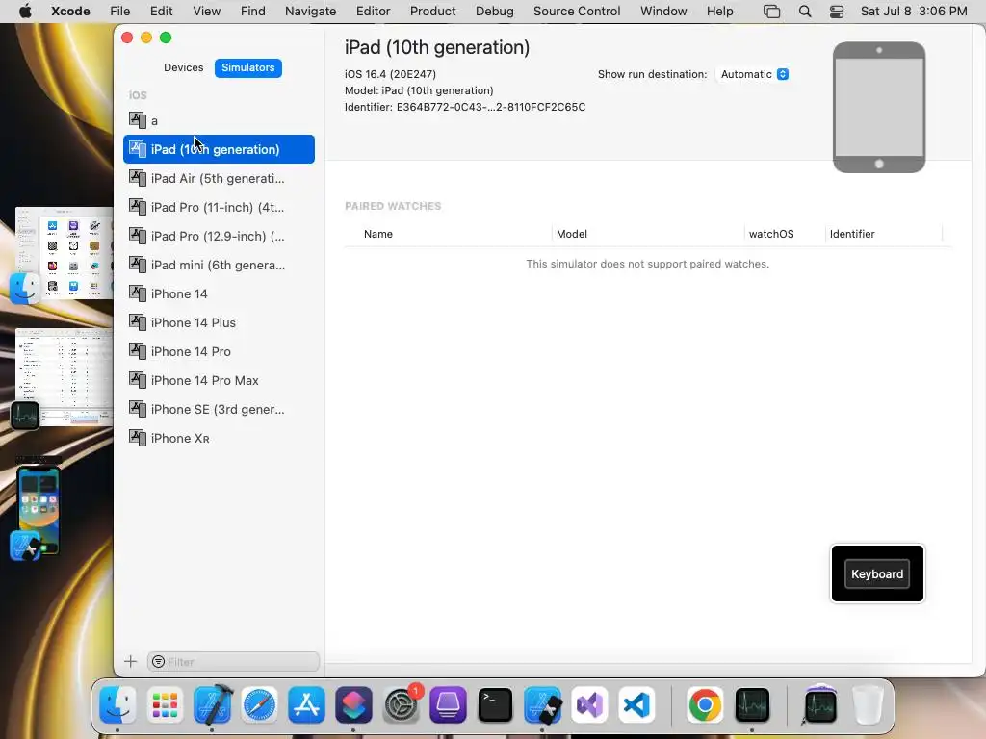Switch to Simulator Stage Manager thumbnail
Viewport: 986px width, 739px height.
39,510
